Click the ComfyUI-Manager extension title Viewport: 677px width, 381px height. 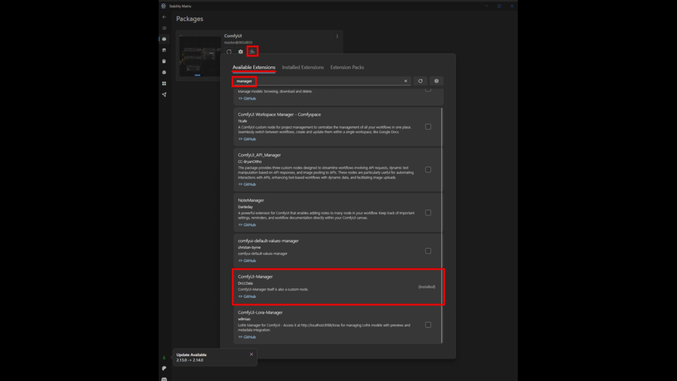(x=255, y=277)
